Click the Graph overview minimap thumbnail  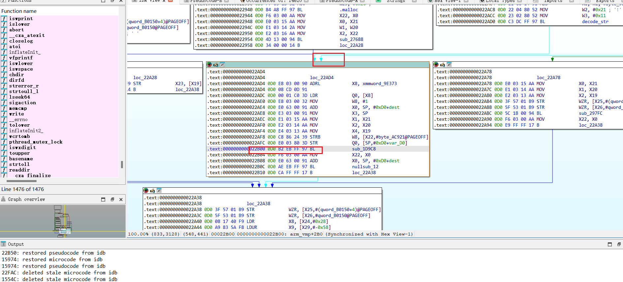click(x=63, y=221)
